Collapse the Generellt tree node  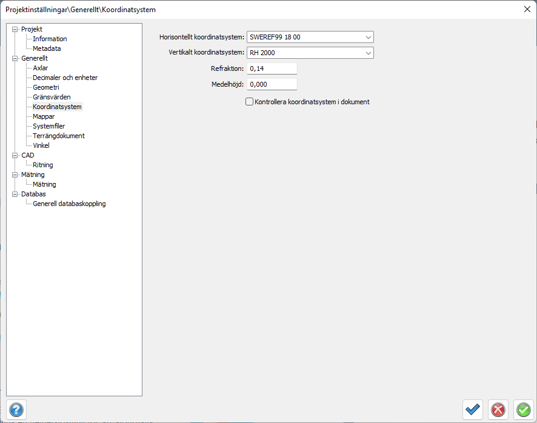(15, 58)
